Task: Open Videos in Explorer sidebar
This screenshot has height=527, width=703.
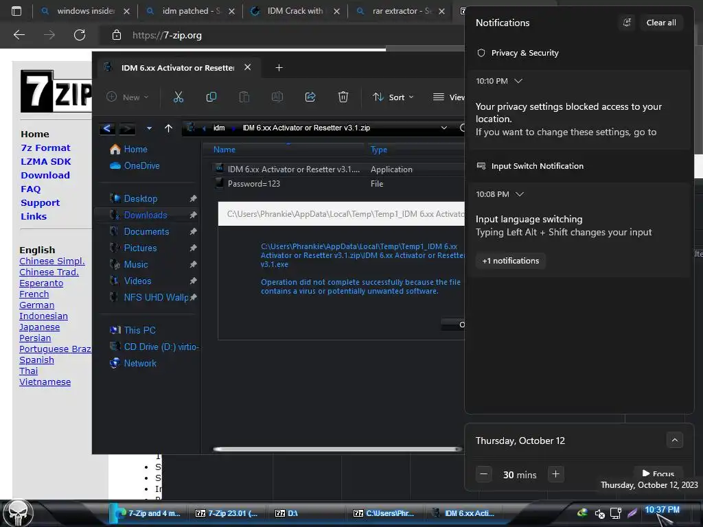Action: 137,281
